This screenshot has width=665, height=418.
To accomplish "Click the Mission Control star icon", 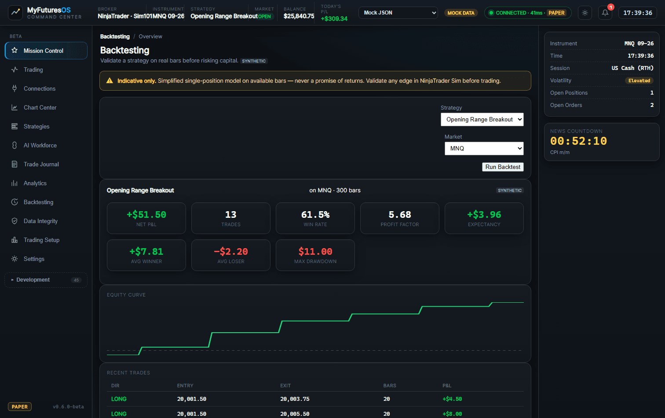I will (15, 51).
